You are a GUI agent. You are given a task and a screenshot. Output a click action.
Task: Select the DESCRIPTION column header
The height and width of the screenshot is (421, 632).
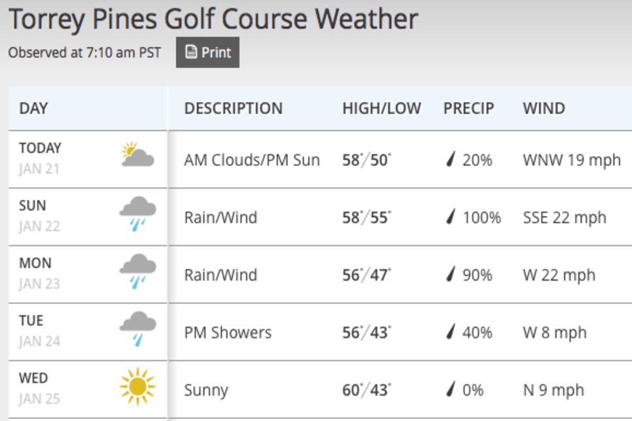(234, 109)
